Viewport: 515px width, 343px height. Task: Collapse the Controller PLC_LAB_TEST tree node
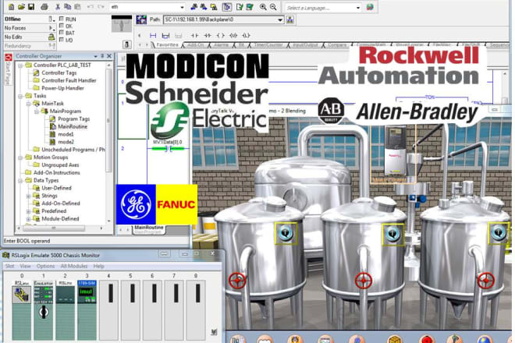pos(20,65)
